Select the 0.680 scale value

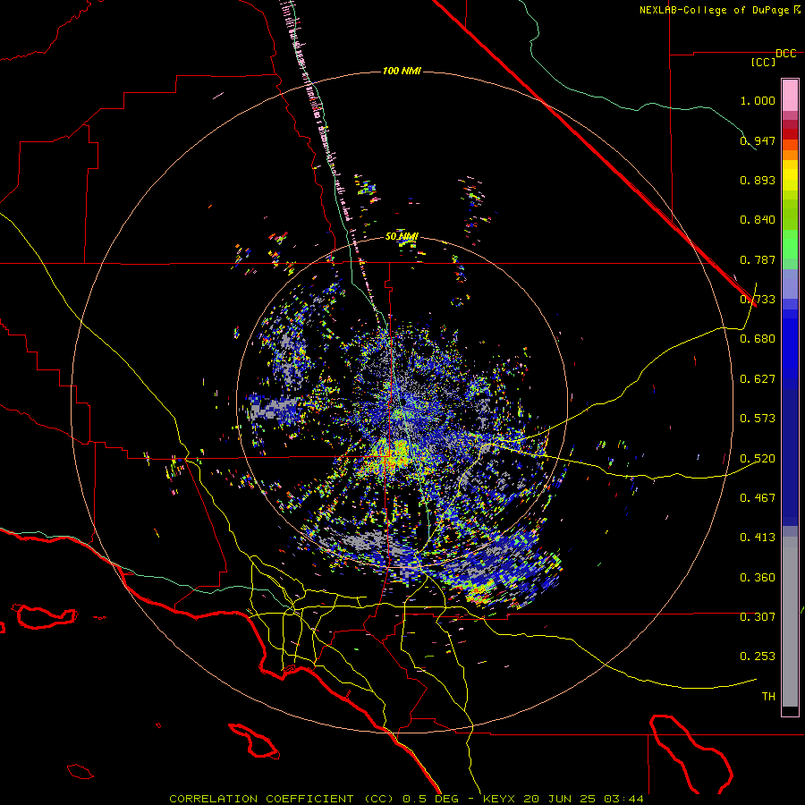point(758,339)
